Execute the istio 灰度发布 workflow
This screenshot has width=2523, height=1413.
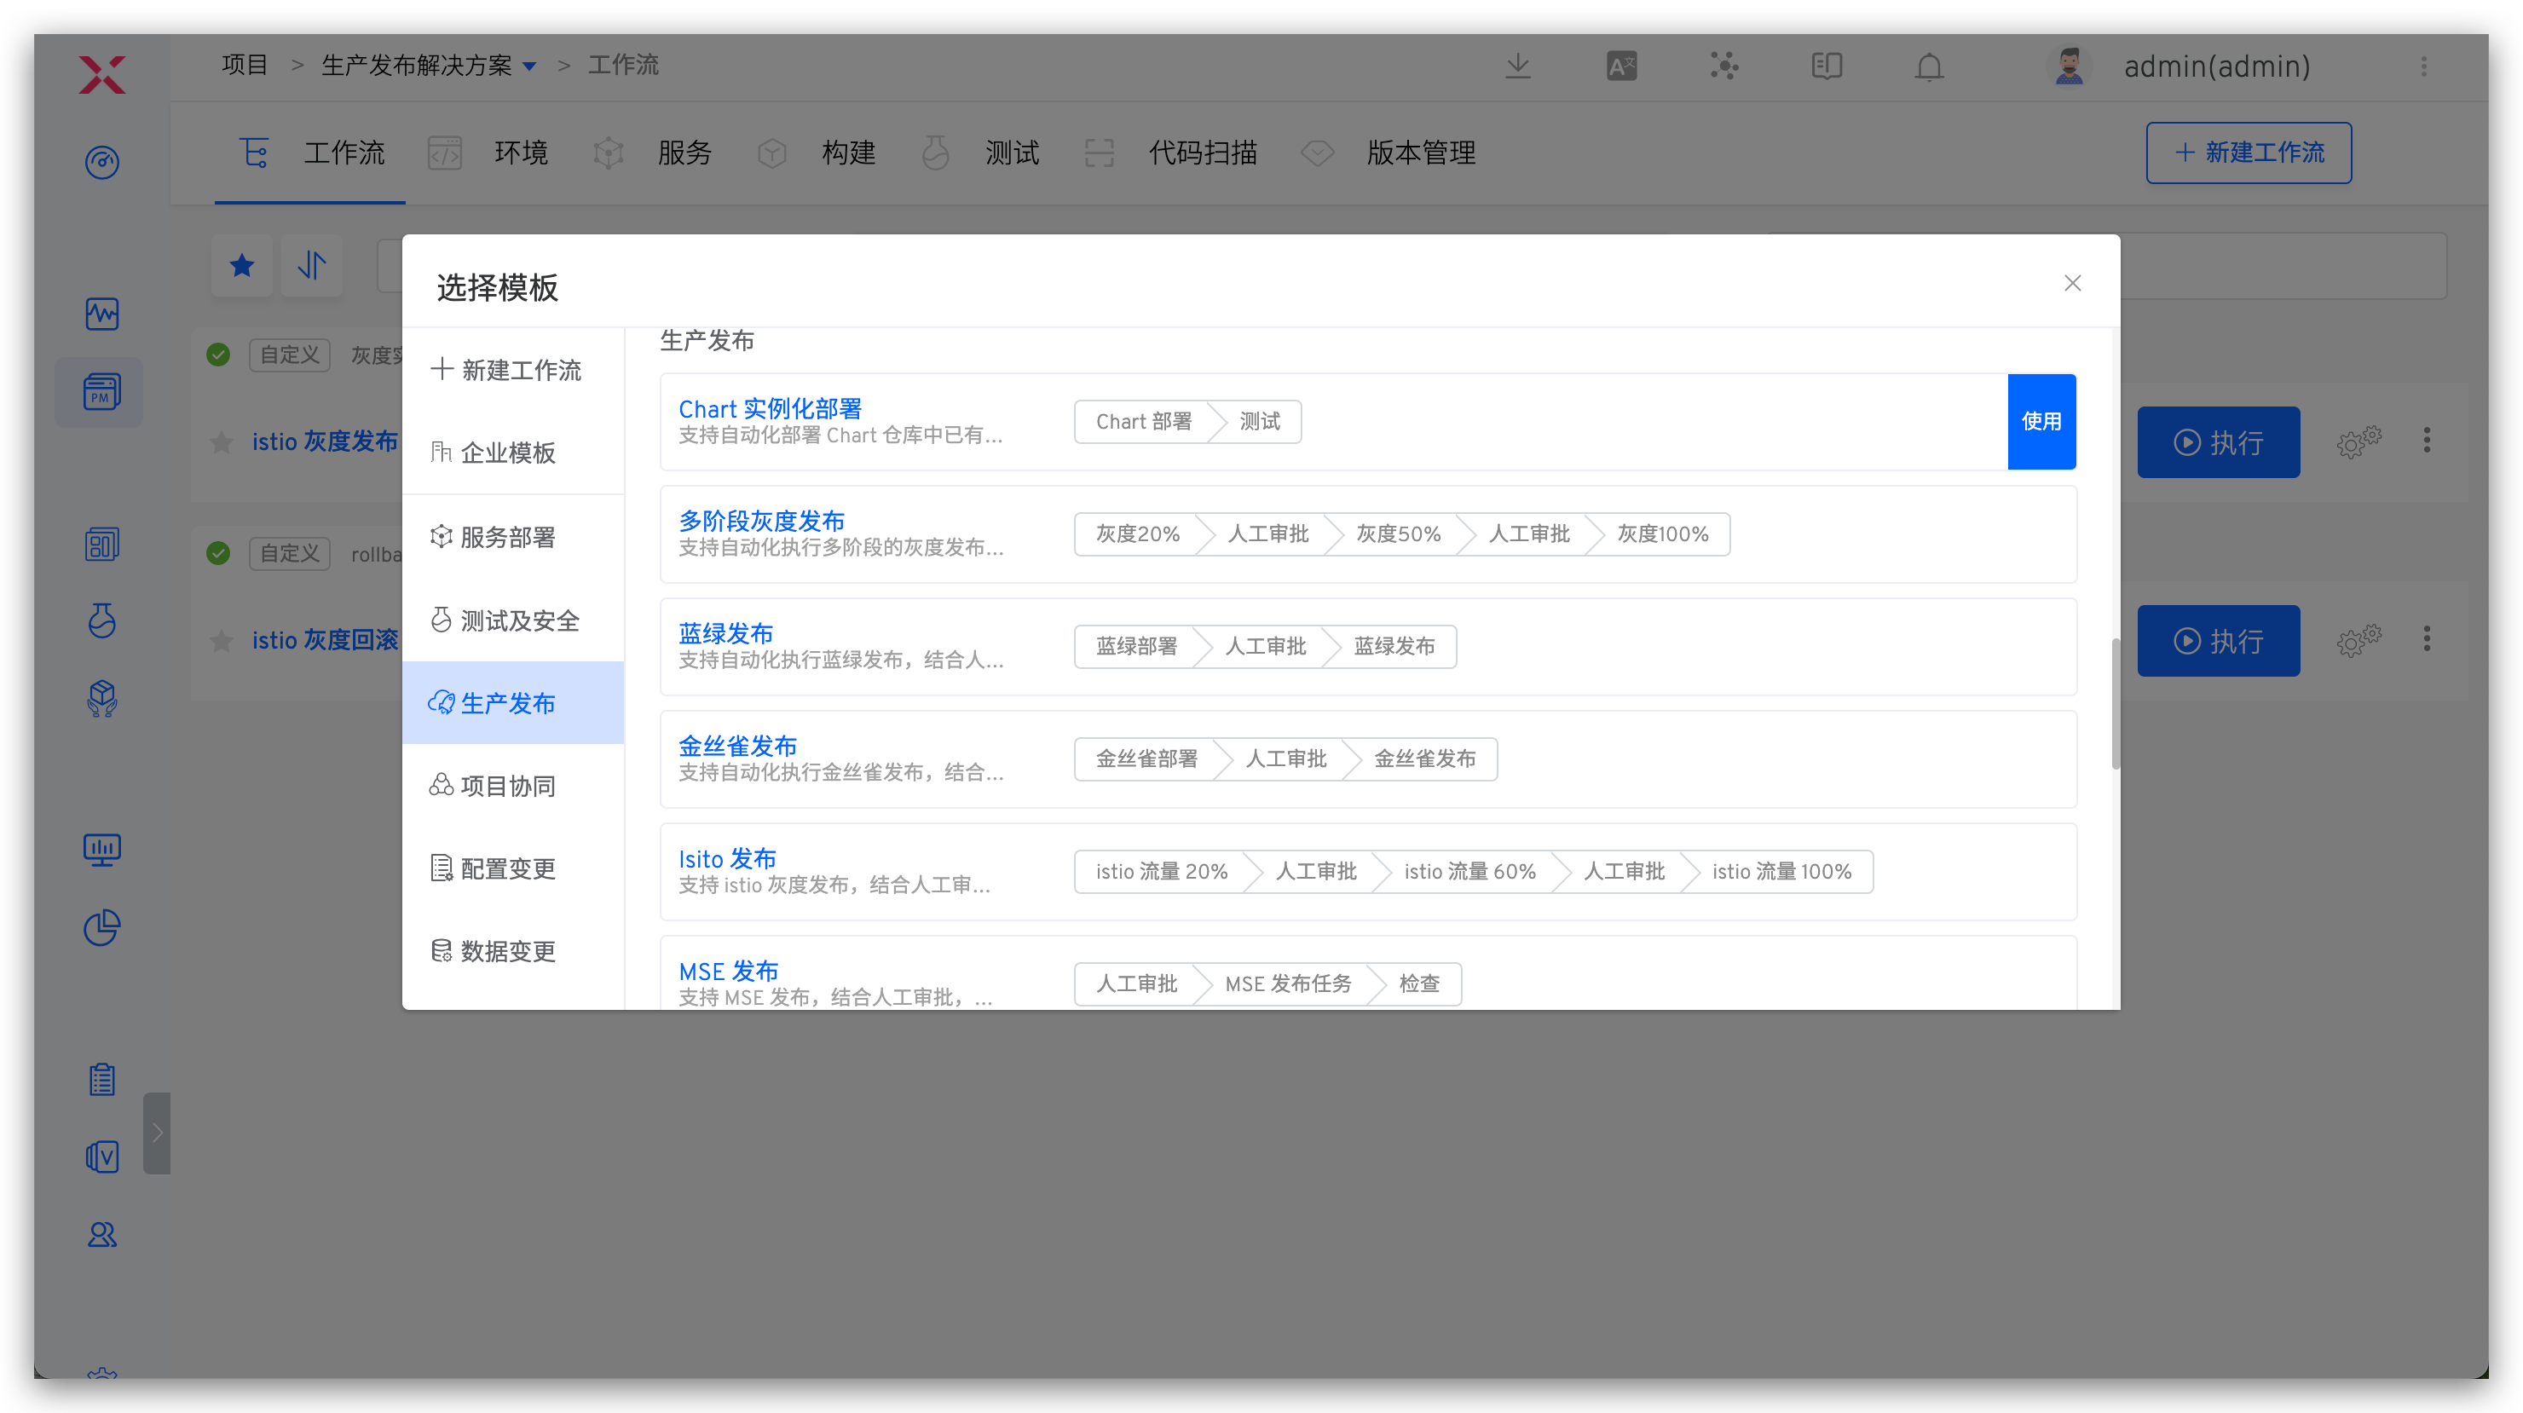click(2219, 441)
